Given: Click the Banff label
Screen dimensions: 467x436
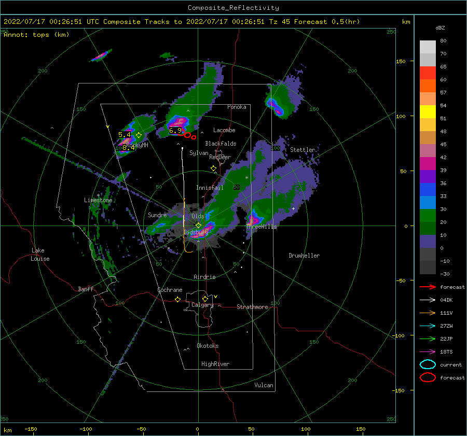Looking at the screenshot, I should coord(86,289).
